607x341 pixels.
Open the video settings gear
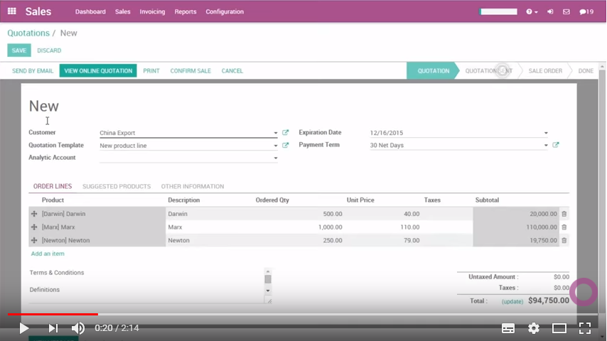click(x=534, y=328)
